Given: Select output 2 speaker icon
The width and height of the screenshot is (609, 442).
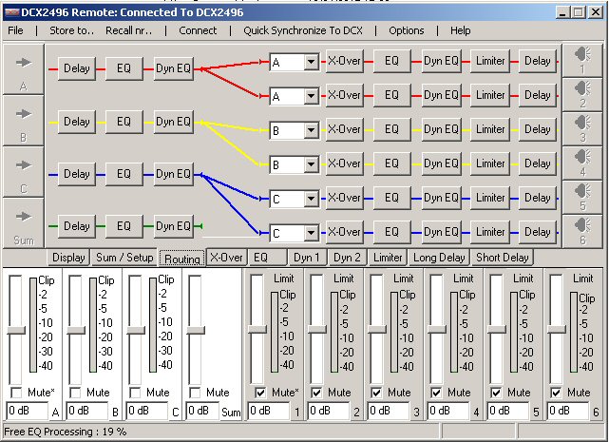Looking at the screenshot, I should point(582,88).
